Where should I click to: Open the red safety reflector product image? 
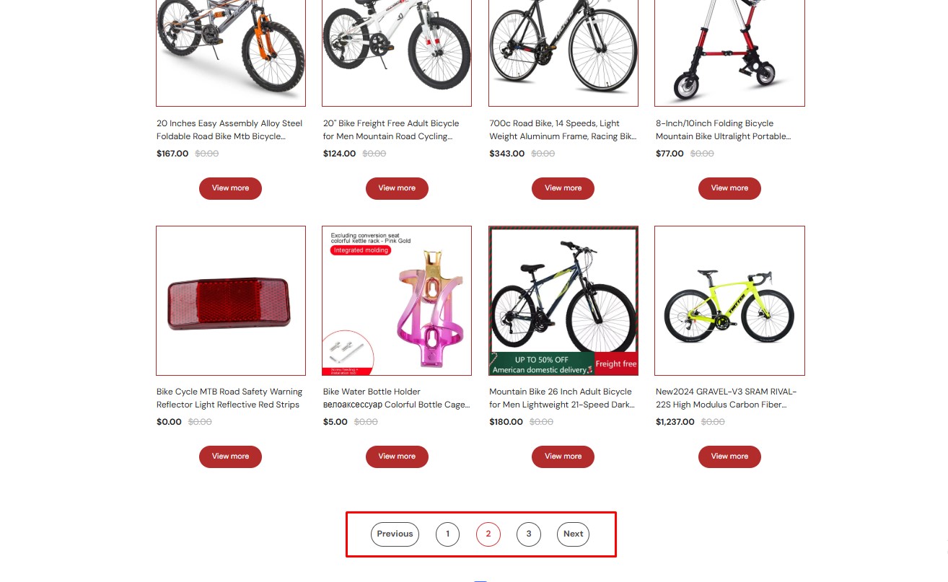(231, 301)
